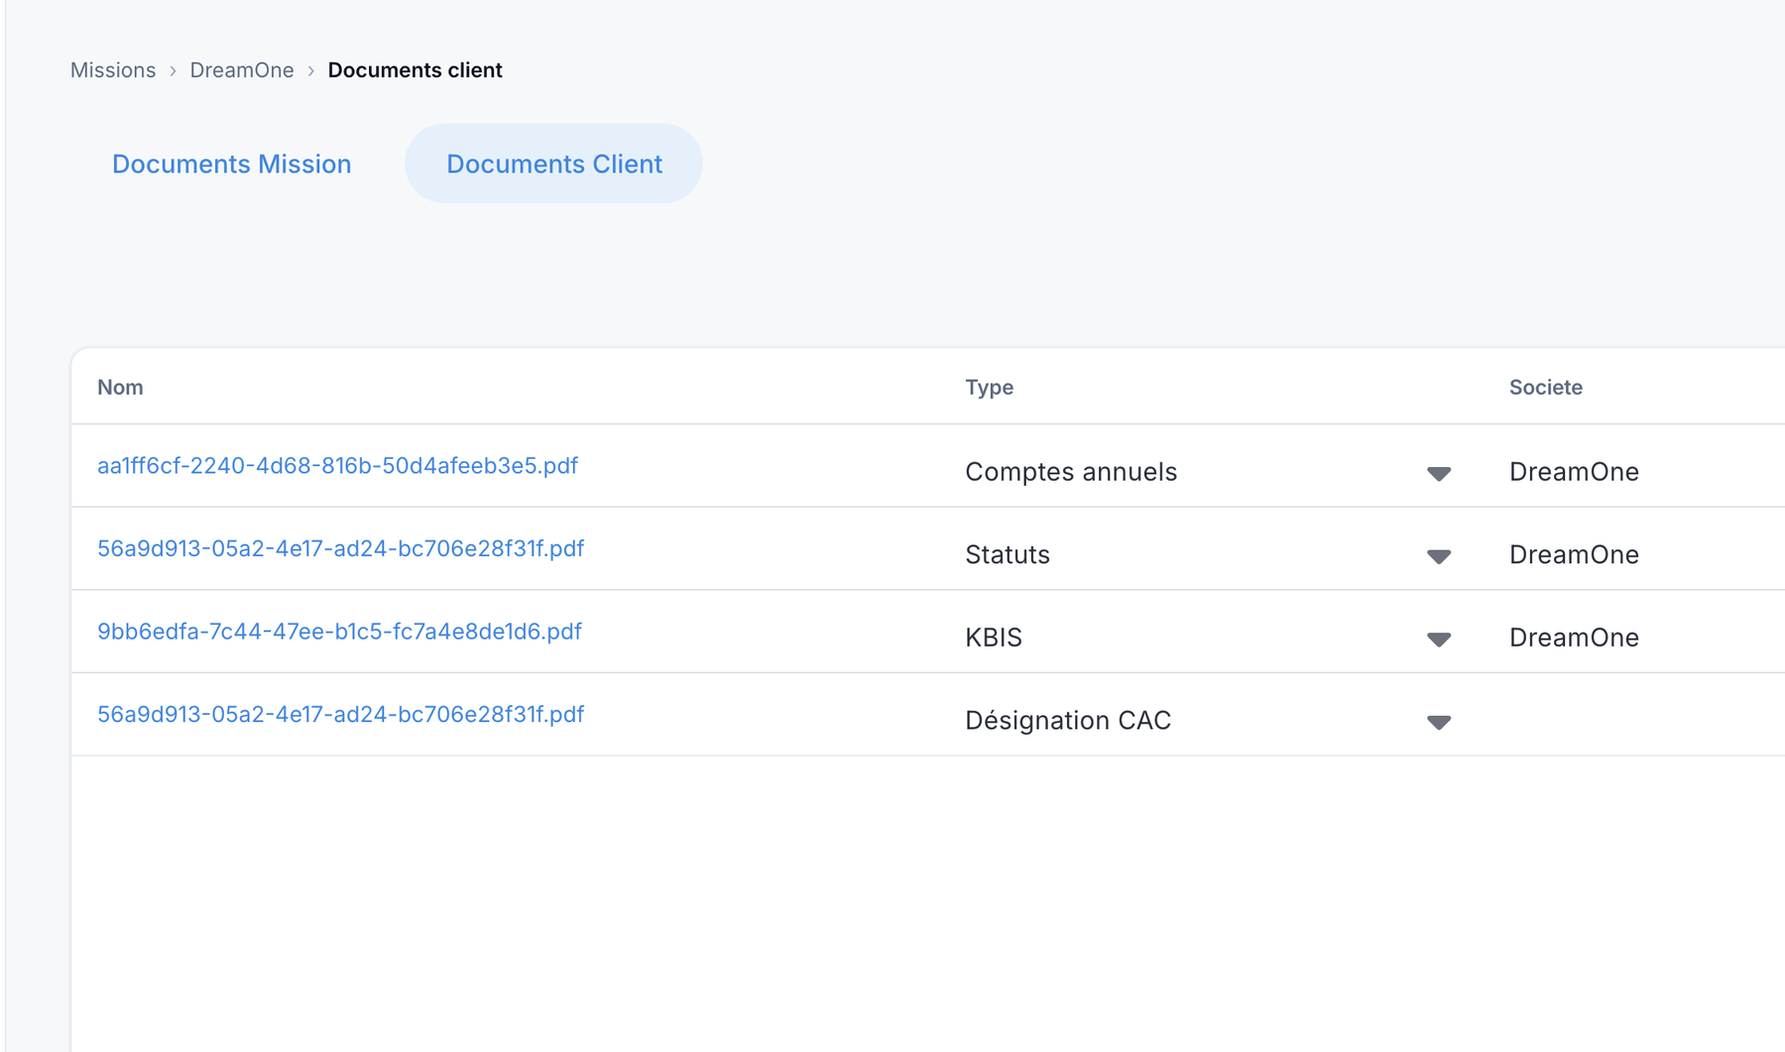Open file aa1ff6cf-2240-4d68-816b-50d4afeeb3e5.pdf
The height and width of the screenshot is (1052, 1785).
pos(337,465)
